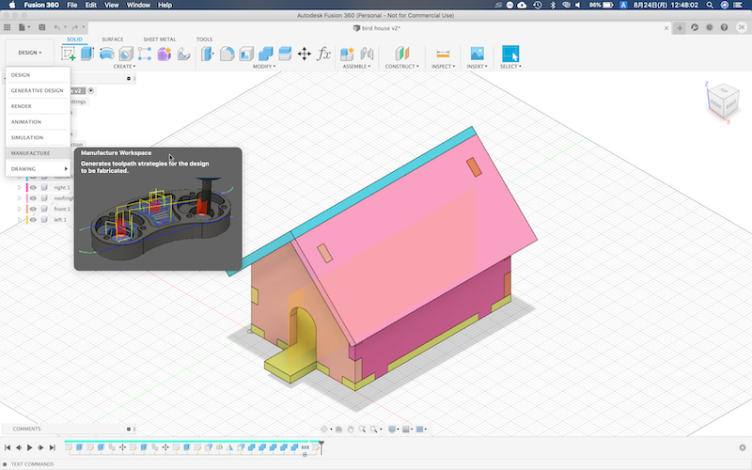752x470 pixels.
Task: Open the SELECT dropdown menu
Action: [510, 66]
